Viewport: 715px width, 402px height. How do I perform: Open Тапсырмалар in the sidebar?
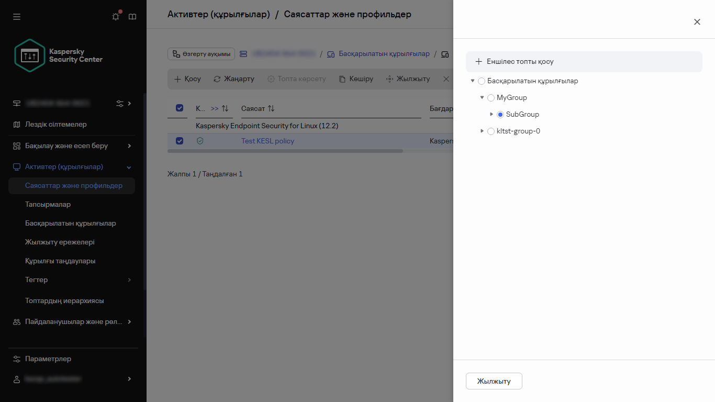[48, 204]
